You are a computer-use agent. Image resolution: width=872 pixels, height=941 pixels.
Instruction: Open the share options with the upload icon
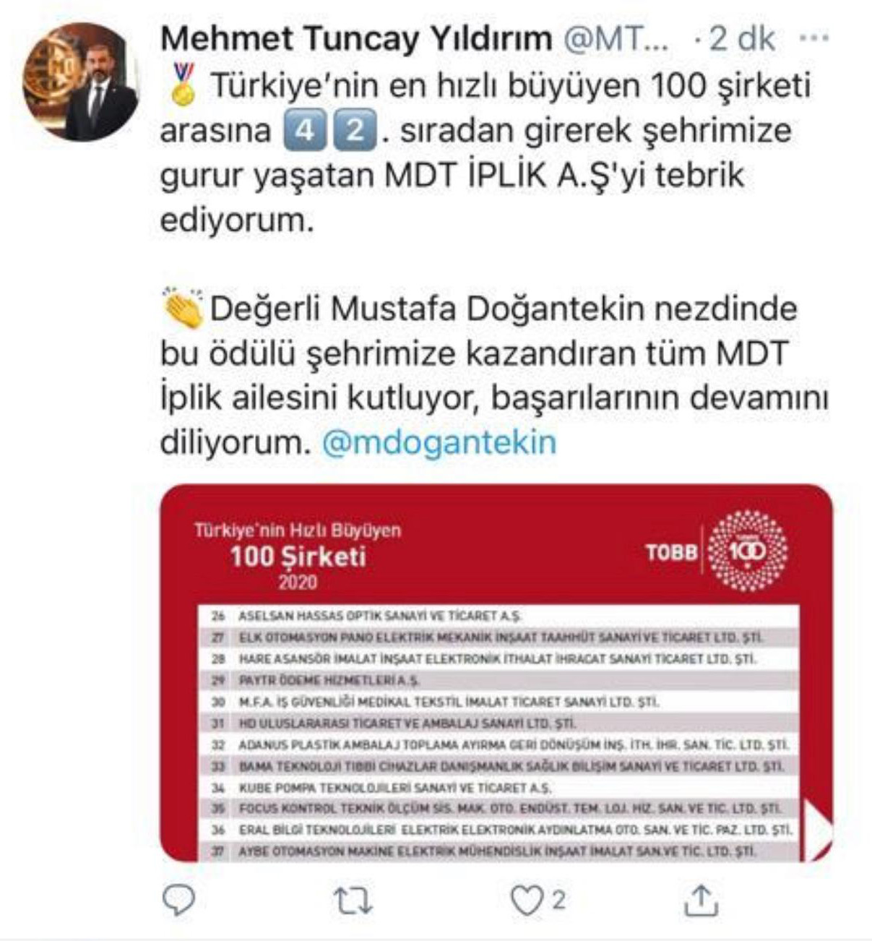700,900
